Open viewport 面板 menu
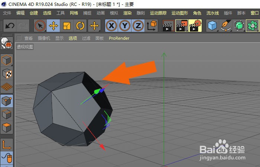Viewport: 260px width, 167px height. (100, 38)
